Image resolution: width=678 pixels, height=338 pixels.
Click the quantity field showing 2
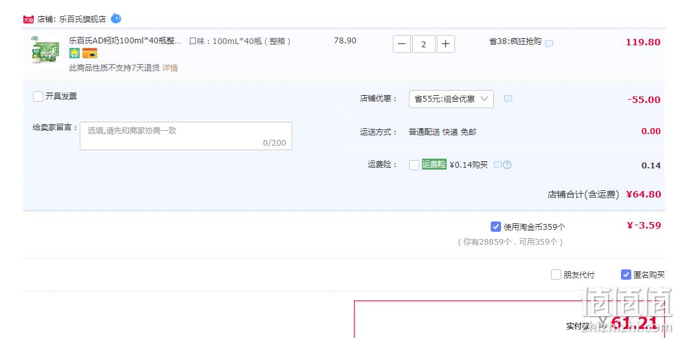coord(423,44)
